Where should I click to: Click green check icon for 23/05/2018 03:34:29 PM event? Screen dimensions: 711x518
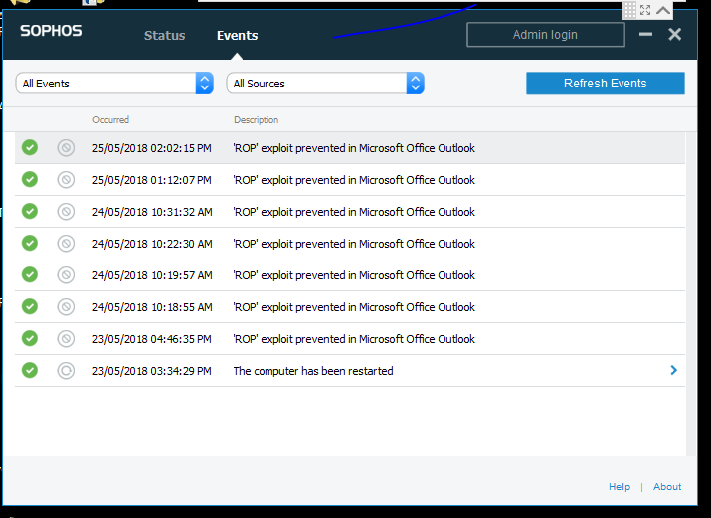click(30, 370)
